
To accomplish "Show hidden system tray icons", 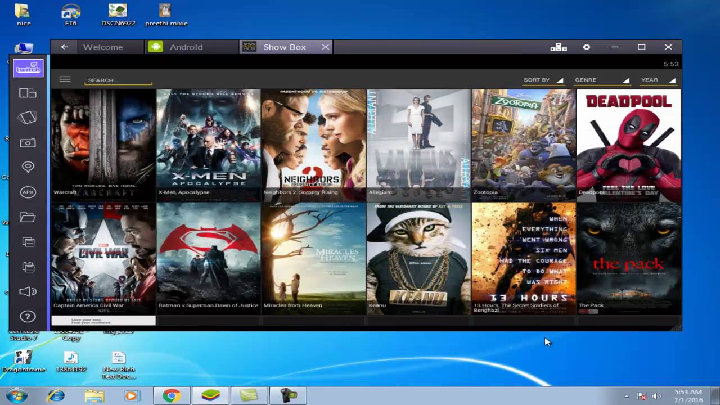I will 627,396.
